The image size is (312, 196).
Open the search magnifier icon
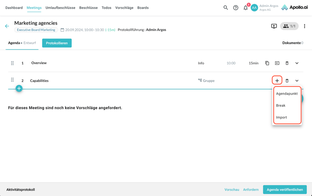[226, 7]
